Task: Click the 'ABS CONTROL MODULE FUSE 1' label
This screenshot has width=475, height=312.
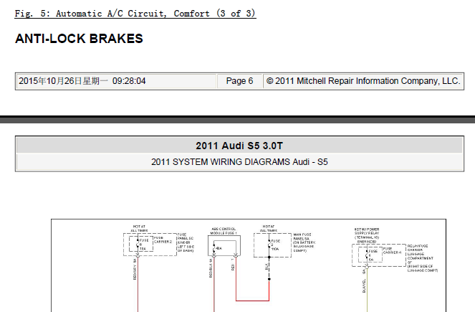Action: [x=224, y=231]
